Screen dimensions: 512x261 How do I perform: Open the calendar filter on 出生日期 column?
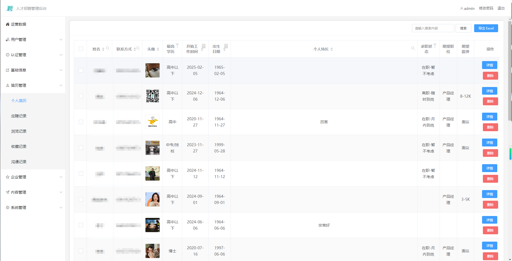226,46
